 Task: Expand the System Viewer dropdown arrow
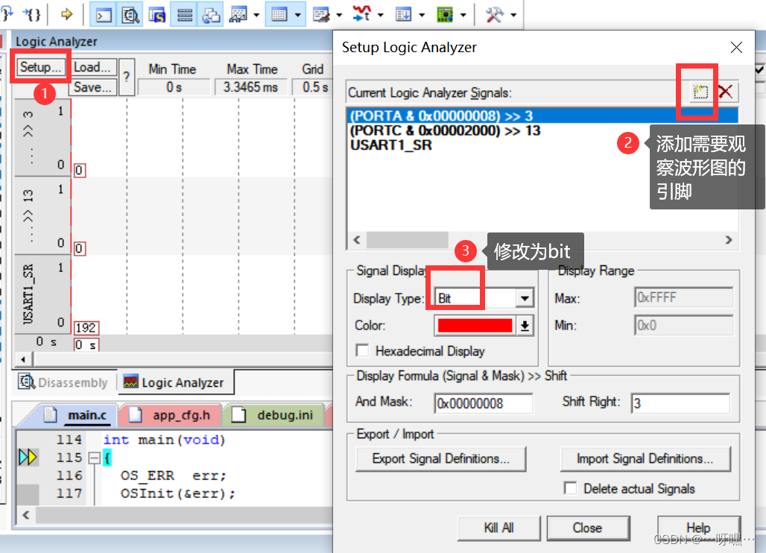tap(463, 15)
